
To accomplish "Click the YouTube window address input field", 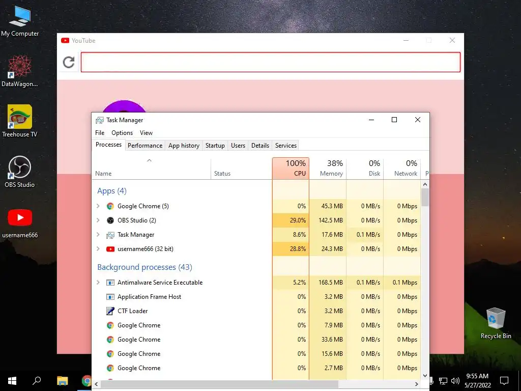I will click(271, 62).
